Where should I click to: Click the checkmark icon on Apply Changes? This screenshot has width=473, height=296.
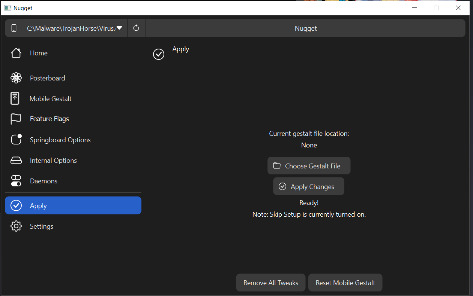coord(282,186)
